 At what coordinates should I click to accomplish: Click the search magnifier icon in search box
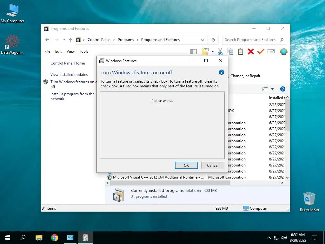click(282, 40)
